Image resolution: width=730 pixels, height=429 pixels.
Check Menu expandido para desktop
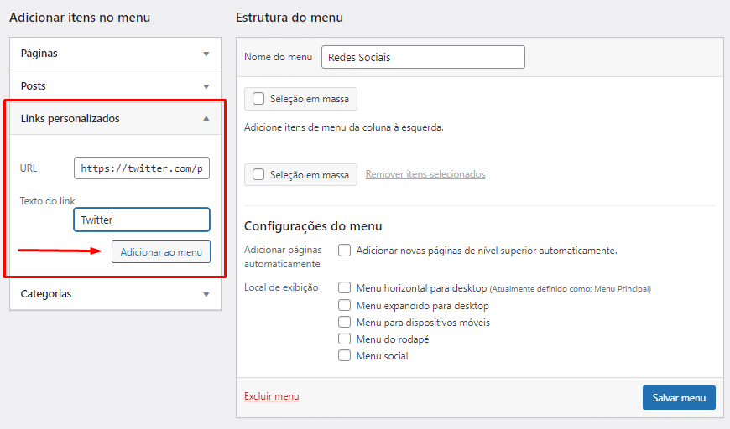(344, 306)
